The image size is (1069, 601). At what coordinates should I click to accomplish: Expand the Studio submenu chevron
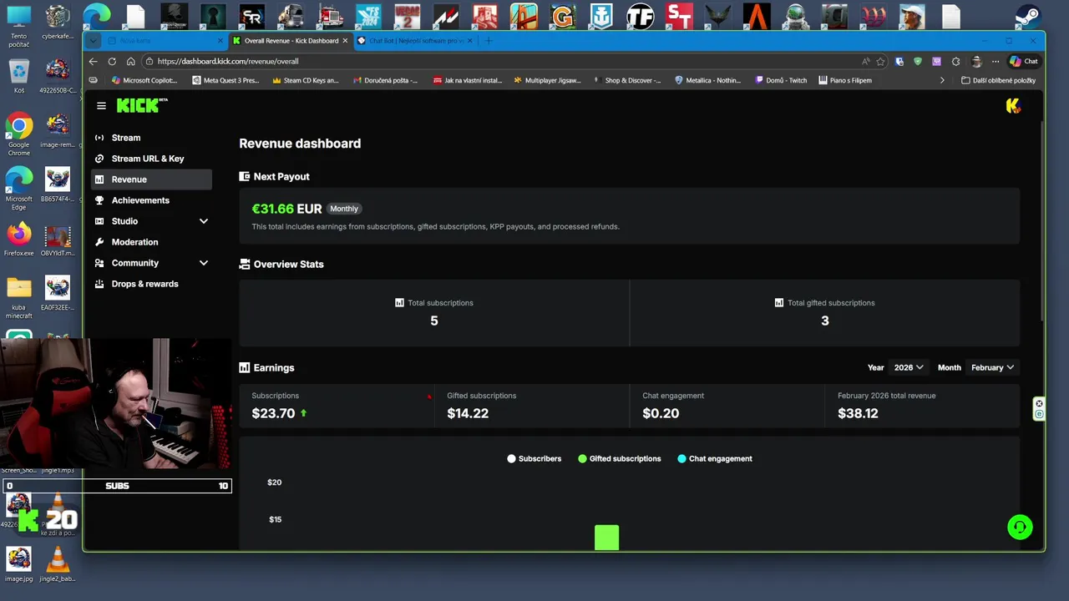coord(203,221)
